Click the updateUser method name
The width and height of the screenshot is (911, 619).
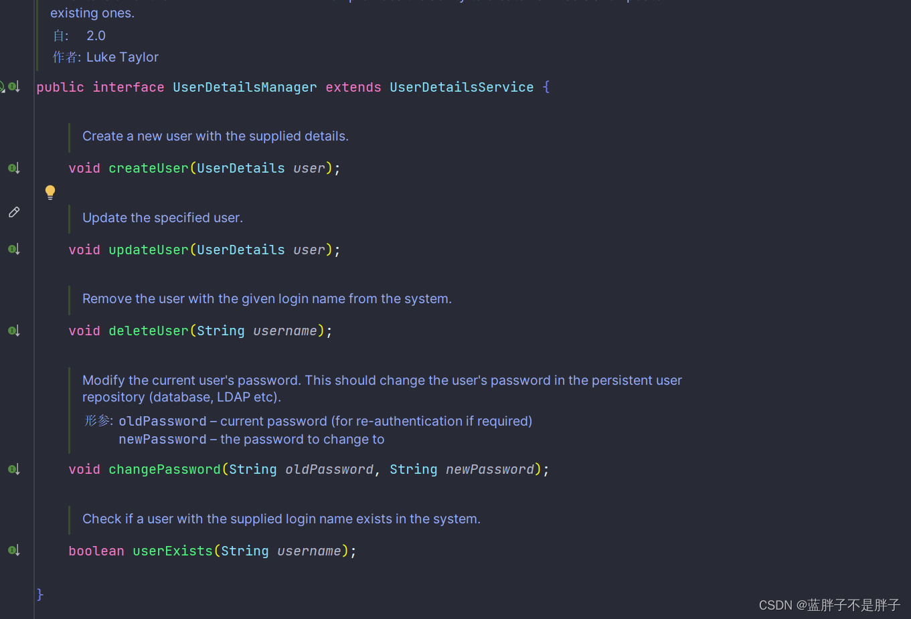(149, 250)
